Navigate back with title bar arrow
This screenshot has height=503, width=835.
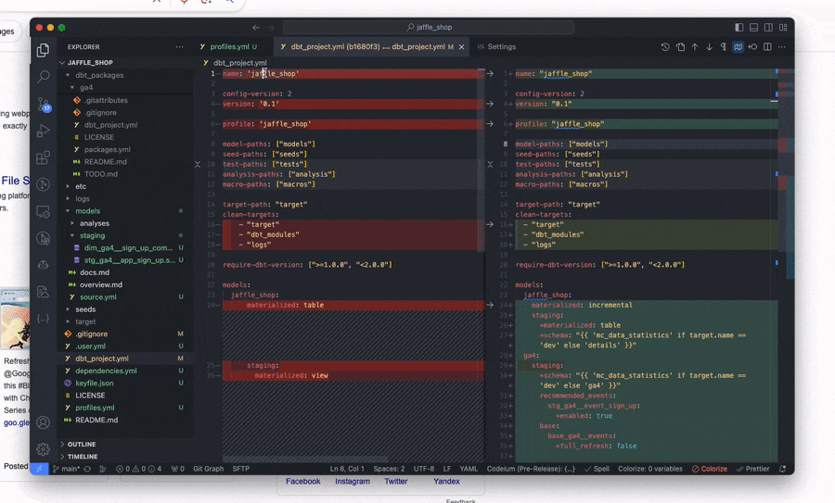[256, 27]
